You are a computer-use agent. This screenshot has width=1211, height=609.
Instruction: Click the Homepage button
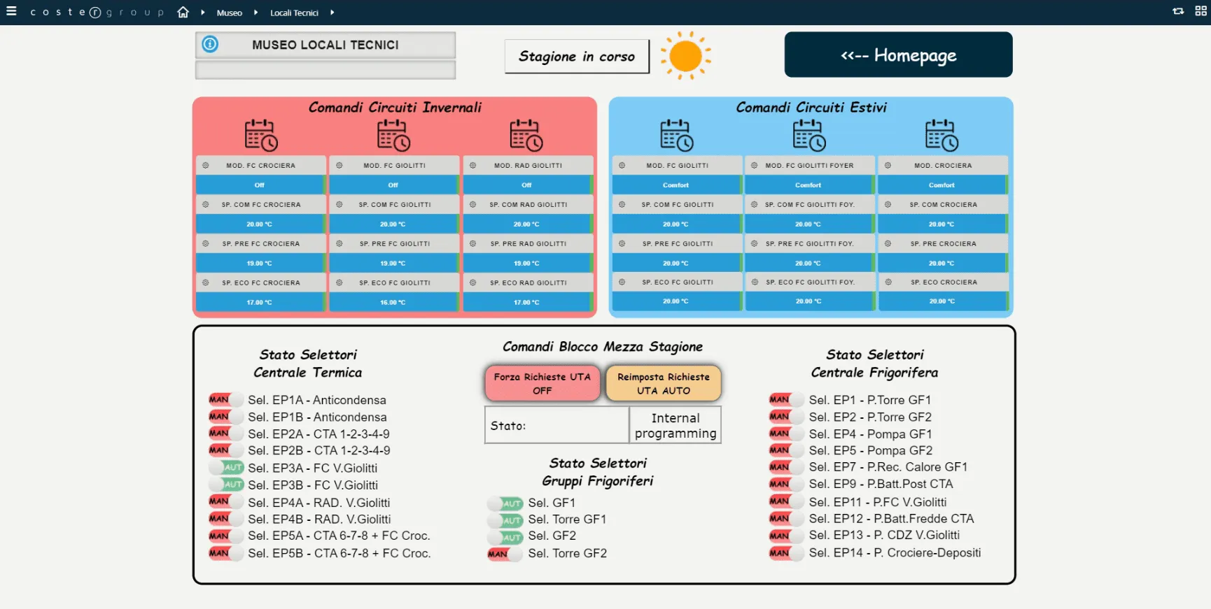pos(898,55)
